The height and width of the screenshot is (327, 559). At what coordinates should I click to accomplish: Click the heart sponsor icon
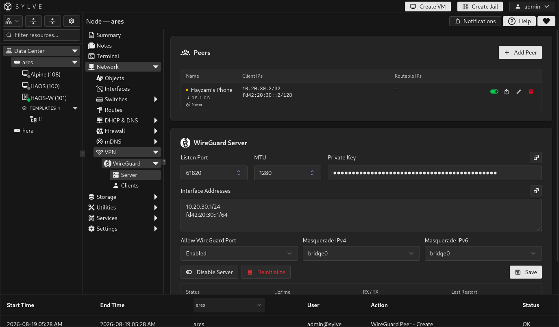(546, 21)
